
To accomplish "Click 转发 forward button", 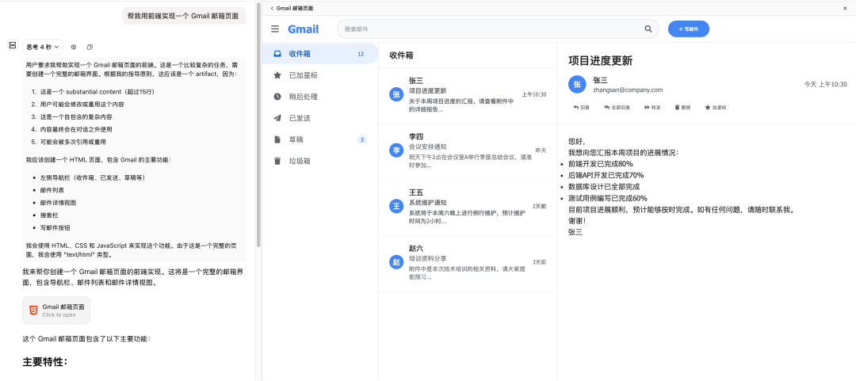I will [x=652, y=108].
